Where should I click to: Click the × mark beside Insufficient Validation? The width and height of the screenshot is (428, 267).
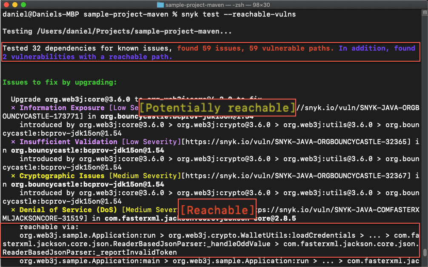[13, 142]
